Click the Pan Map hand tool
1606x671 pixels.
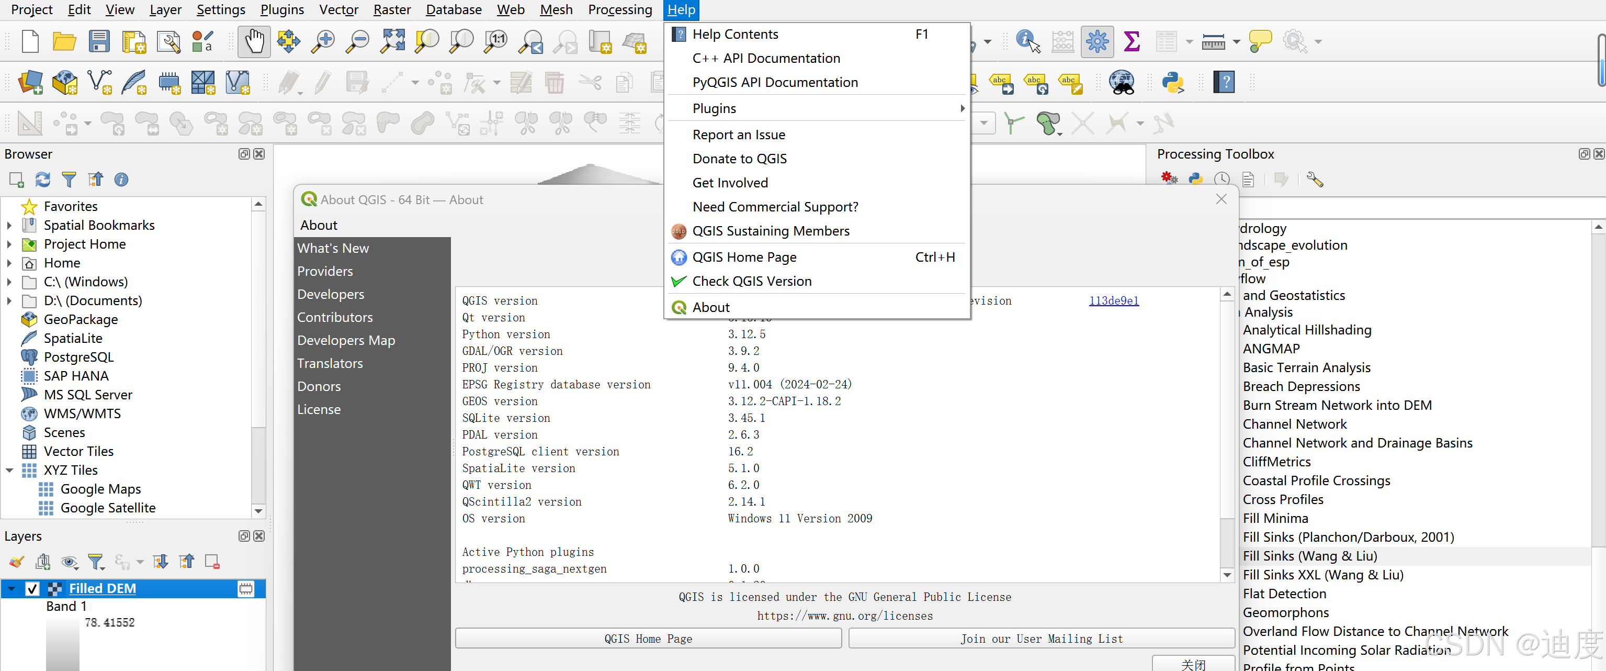click(254, 42)
